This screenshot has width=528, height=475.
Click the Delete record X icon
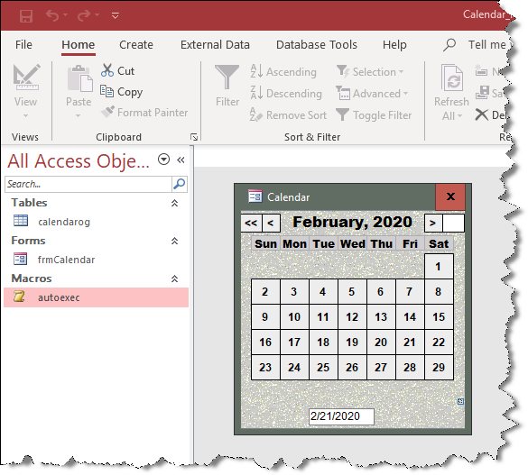point(482,114)
